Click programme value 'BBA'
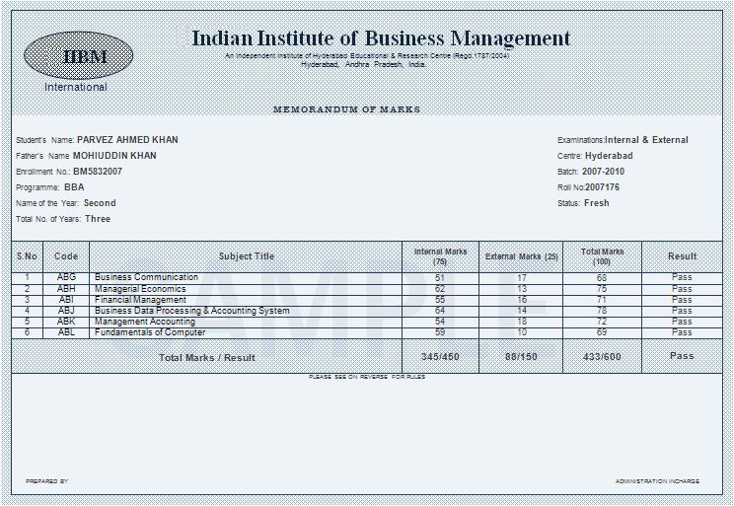Viewport: 734px width, 506px height. (x=74, y=187)
